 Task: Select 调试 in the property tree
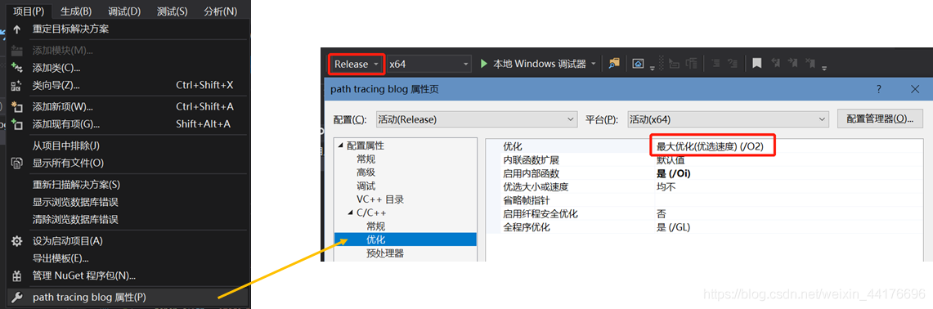coord(366,186)
